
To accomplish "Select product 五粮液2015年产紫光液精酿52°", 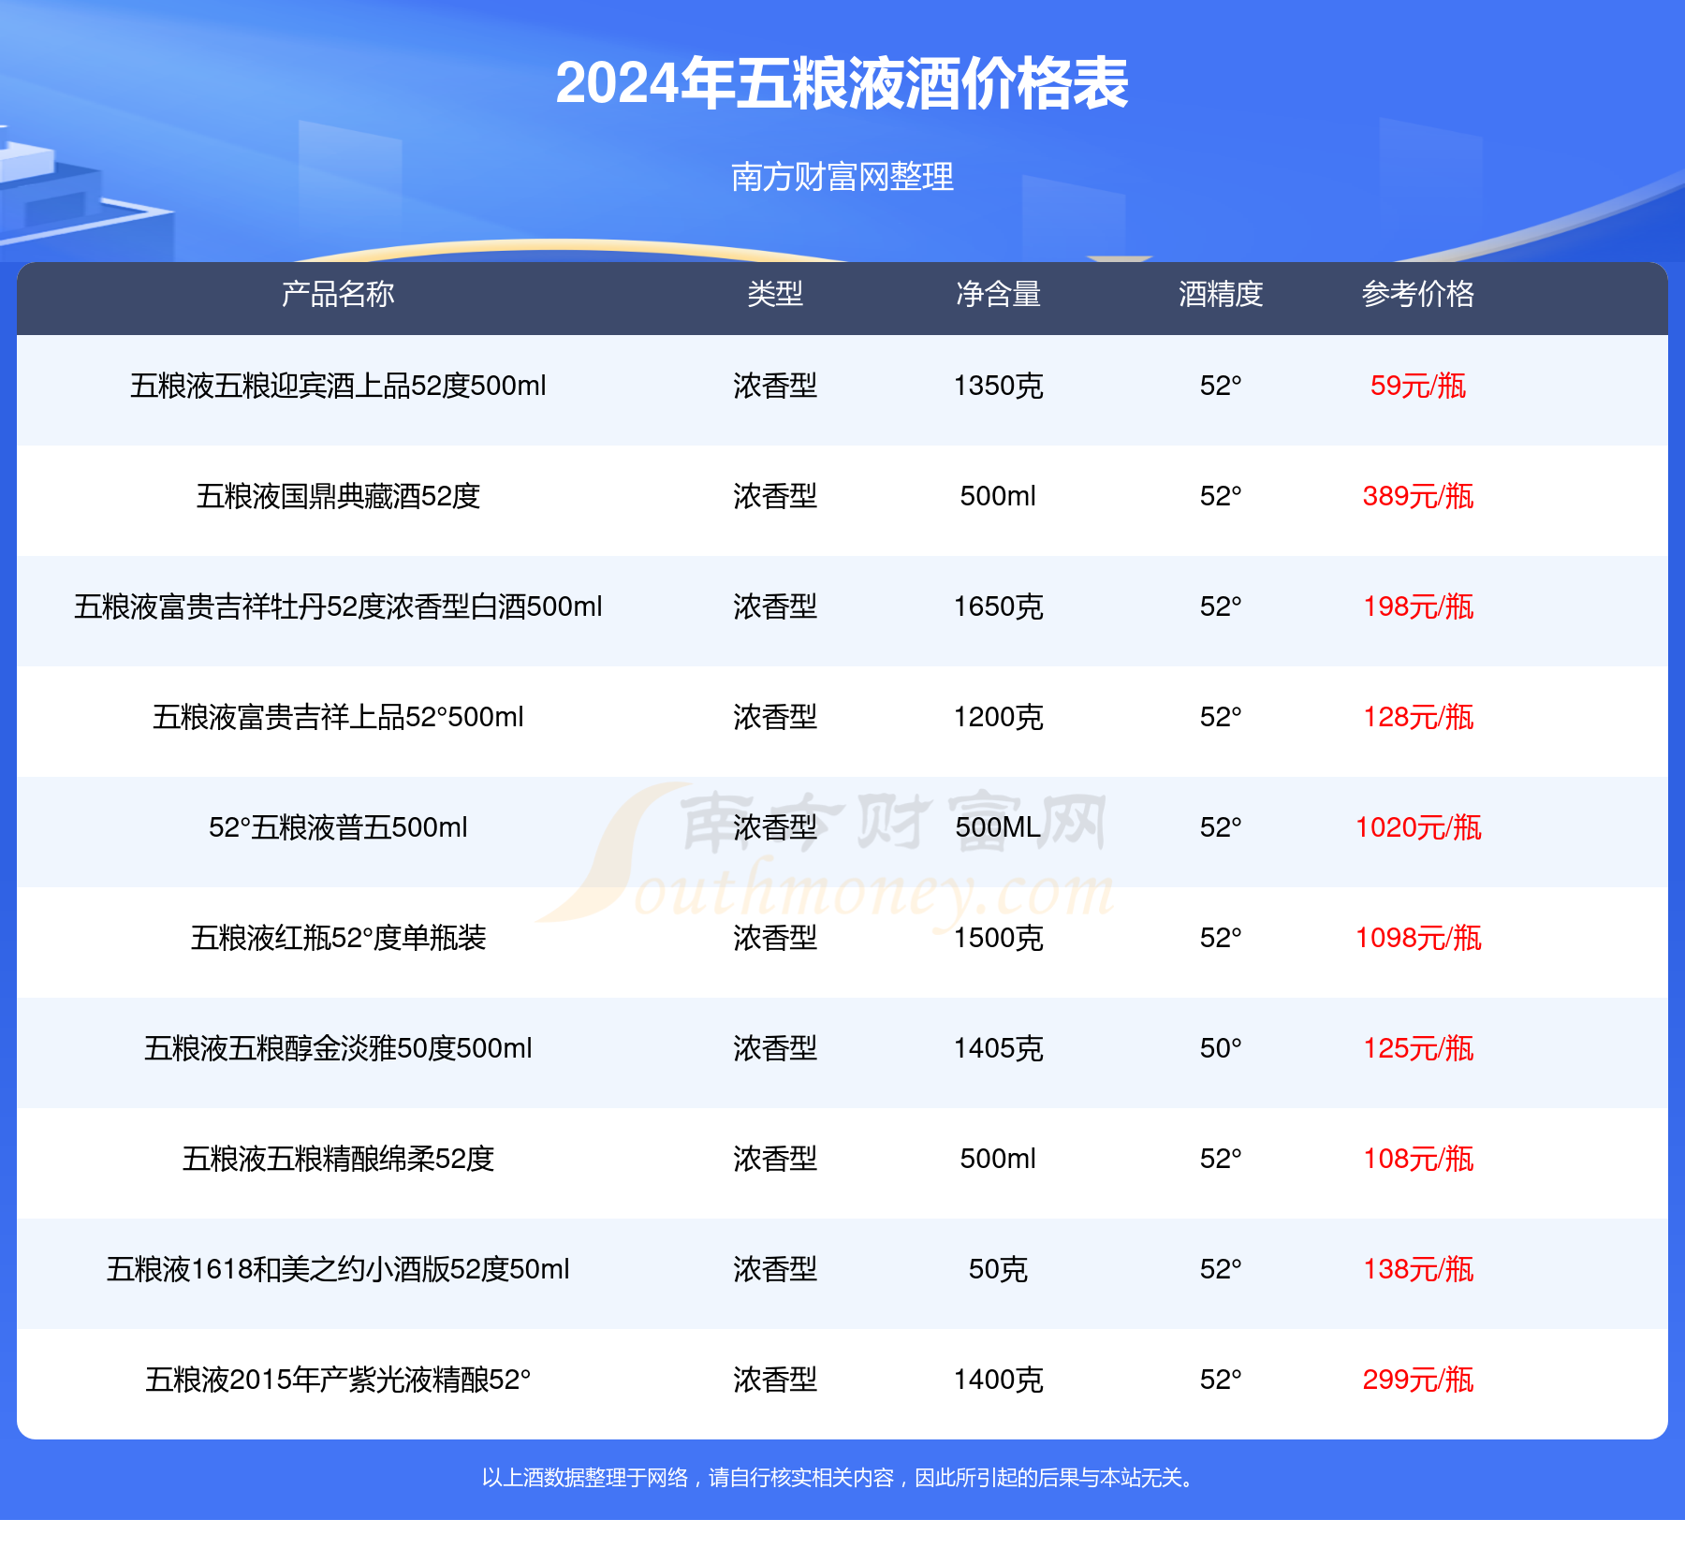I will pos(338,1380).
